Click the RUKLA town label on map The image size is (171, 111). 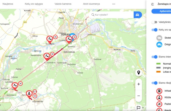117,50
